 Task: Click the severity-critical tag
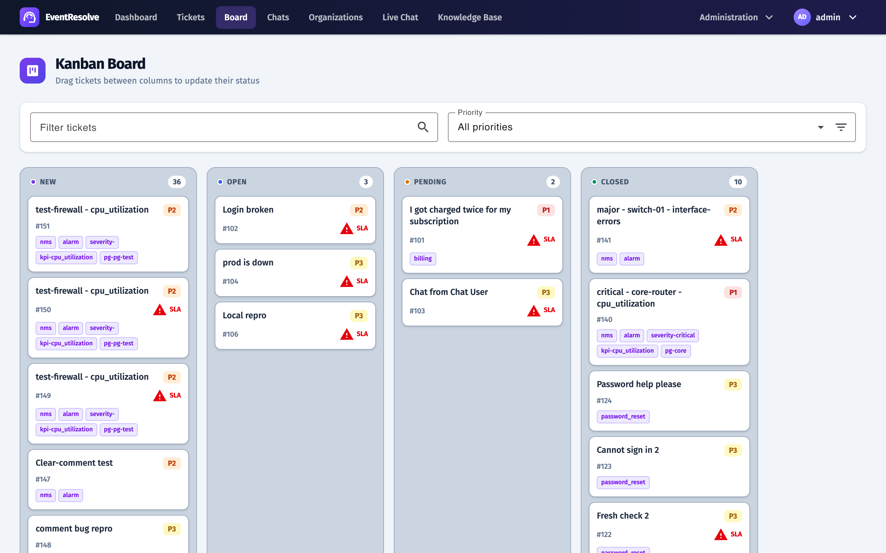point(672,335)
